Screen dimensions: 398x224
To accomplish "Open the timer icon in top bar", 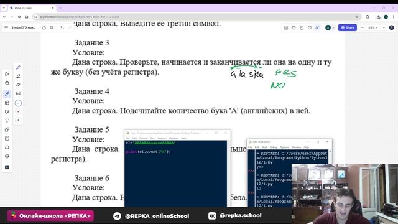I will [x=294, y=27].
